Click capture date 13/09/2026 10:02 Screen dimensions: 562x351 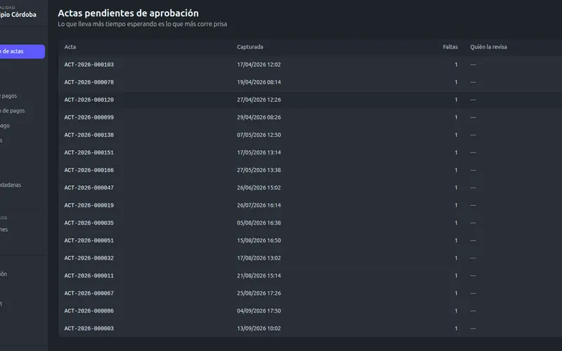(x=259, y=328)
